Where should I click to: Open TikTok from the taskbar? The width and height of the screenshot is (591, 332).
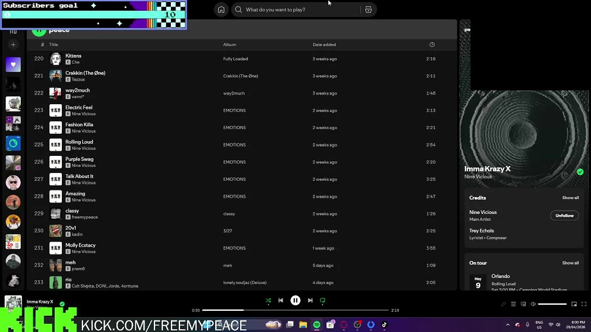click(x=384, y=325)
